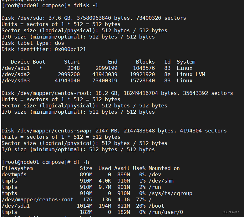Click the blocks value '1048576'
Screen dimensions: 244x217
click(x=144, y=68)
